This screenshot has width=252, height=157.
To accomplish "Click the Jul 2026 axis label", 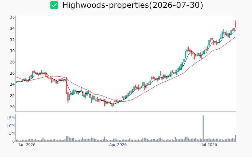I will 209,145.
